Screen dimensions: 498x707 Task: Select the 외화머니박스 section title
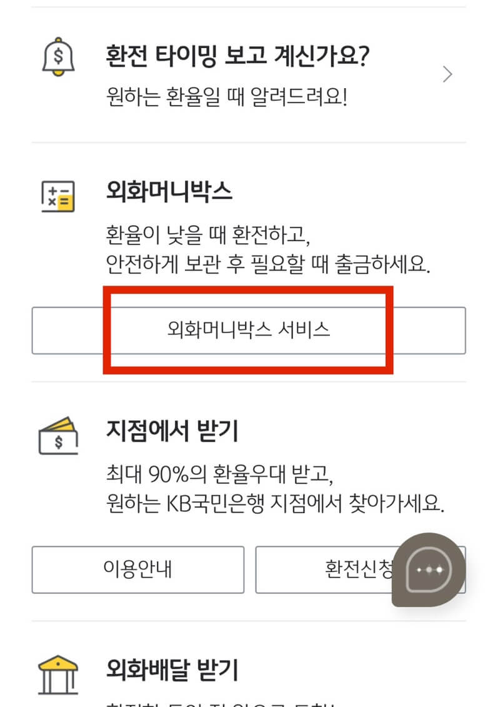(169, 192)
